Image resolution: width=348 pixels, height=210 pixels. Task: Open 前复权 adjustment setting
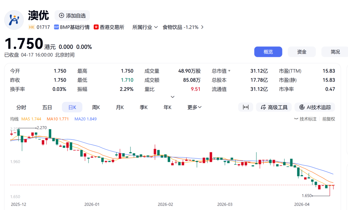tap(328, 119)
